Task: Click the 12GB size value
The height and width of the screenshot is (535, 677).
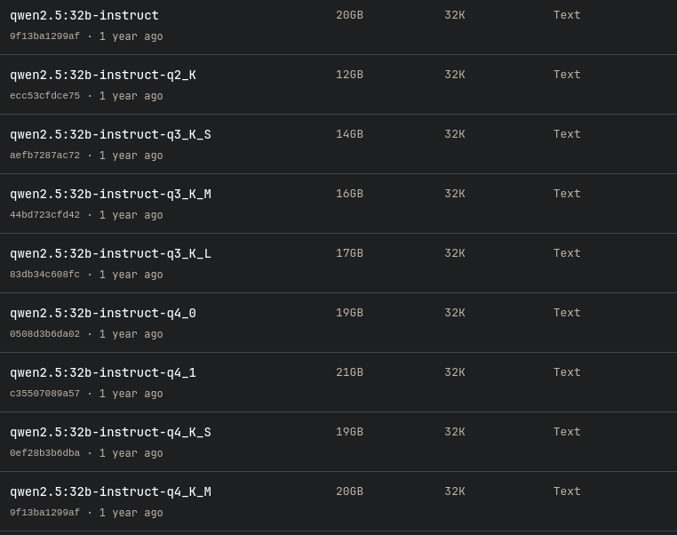Action: point(349,76)
